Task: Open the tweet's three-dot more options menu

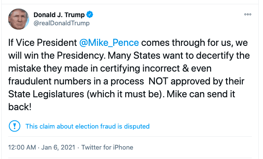Action: point(248,15)
